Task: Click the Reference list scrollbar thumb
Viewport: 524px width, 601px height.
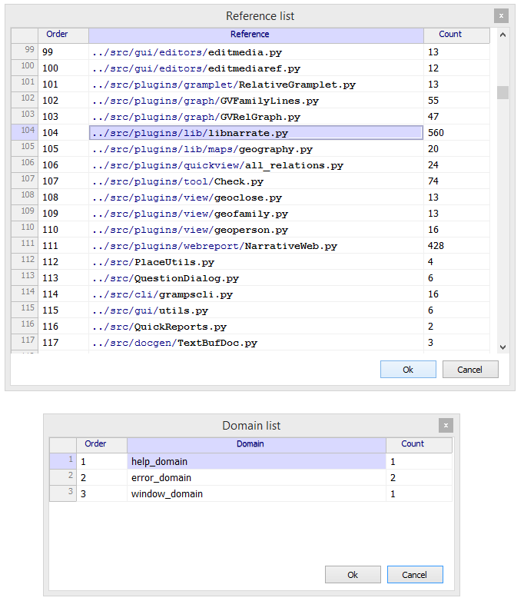Action: tap(502, 92)
